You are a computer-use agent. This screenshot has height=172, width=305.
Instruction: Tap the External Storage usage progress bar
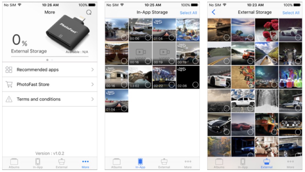pos(50,56)
